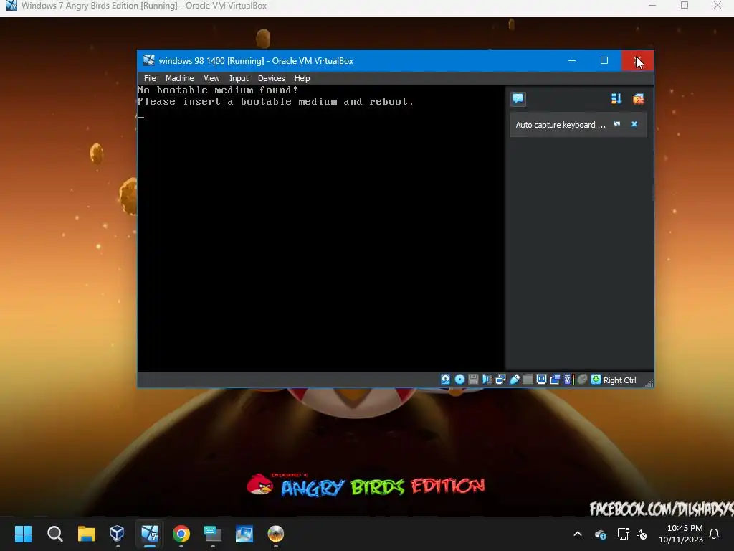Open the File menu in windows 98 VM
This screenshot has width=734, height=551.
[150, 78]
